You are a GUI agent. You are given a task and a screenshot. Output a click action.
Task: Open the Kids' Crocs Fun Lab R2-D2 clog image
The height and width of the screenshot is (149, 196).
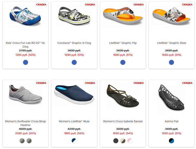[25, 16]
